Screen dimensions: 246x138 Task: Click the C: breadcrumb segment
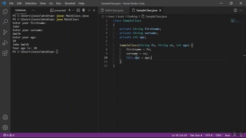[x=103, y=16]
